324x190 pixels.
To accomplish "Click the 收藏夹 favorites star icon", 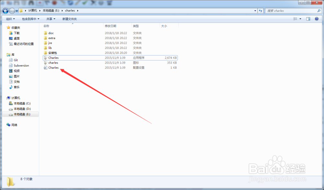I will [8, 28].
